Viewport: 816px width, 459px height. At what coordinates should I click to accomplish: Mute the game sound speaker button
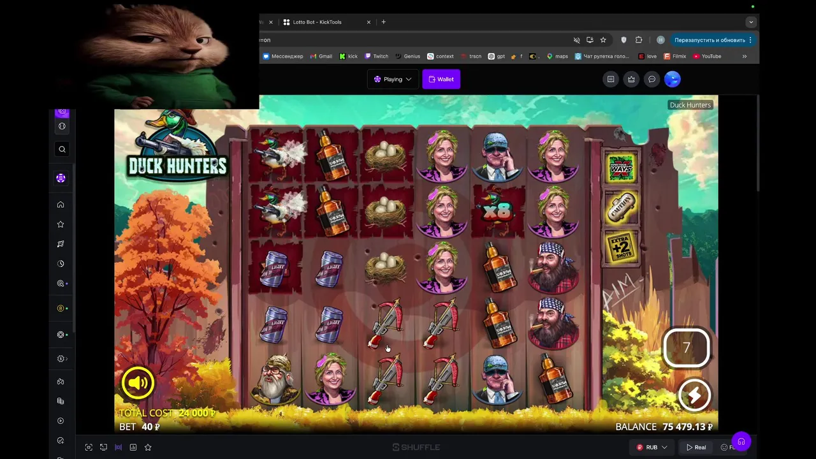pos(138,382)
